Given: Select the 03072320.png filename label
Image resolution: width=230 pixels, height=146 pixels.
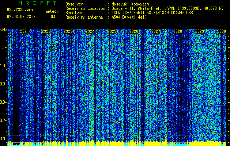Looking at the screenshot, I should 20,9.
